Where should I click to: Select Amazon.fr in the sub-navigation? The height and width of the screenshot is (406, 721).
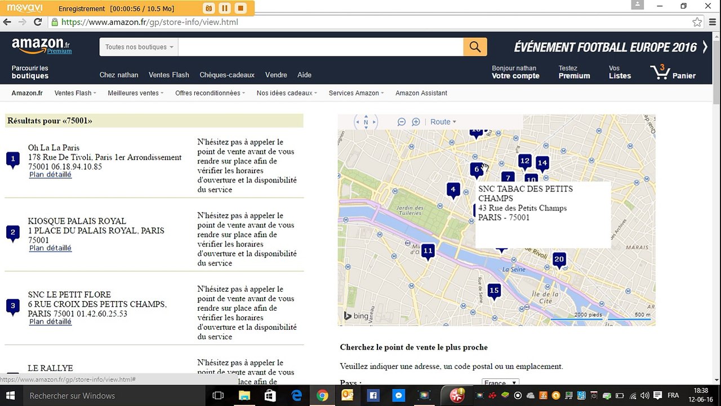(x=27, y=93)
